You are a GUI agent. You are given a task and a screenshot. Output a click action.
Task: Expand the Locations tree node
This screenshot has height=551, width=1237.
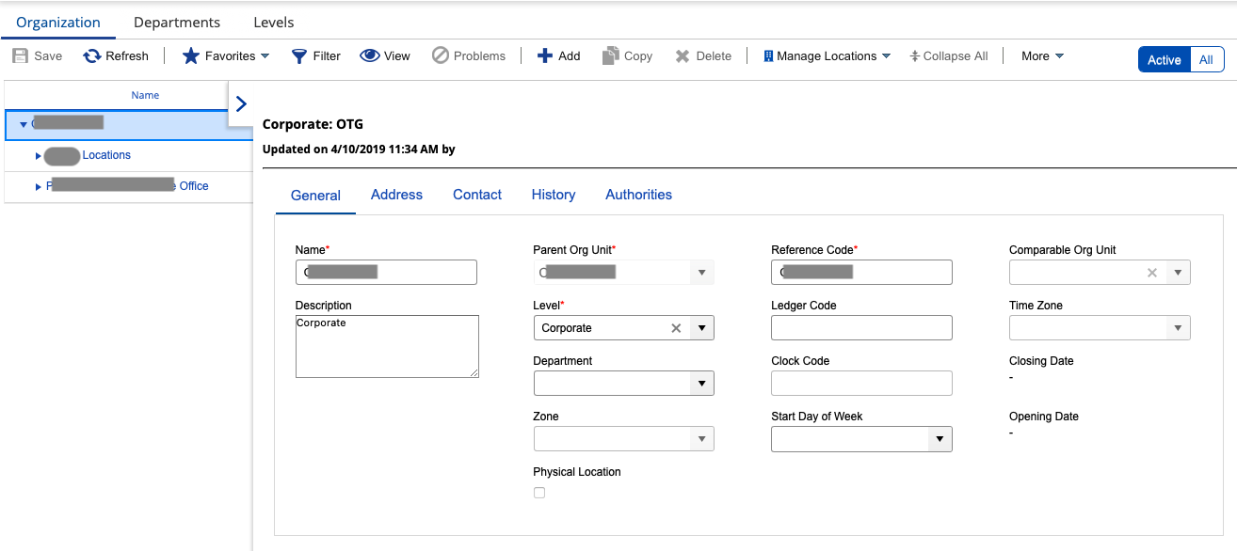39,155
